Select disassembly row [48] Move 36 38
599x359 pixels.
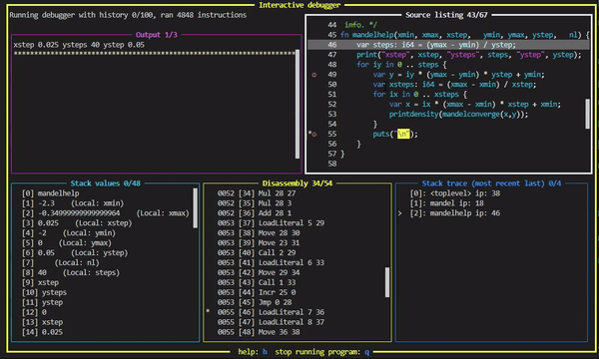point(259,332)
